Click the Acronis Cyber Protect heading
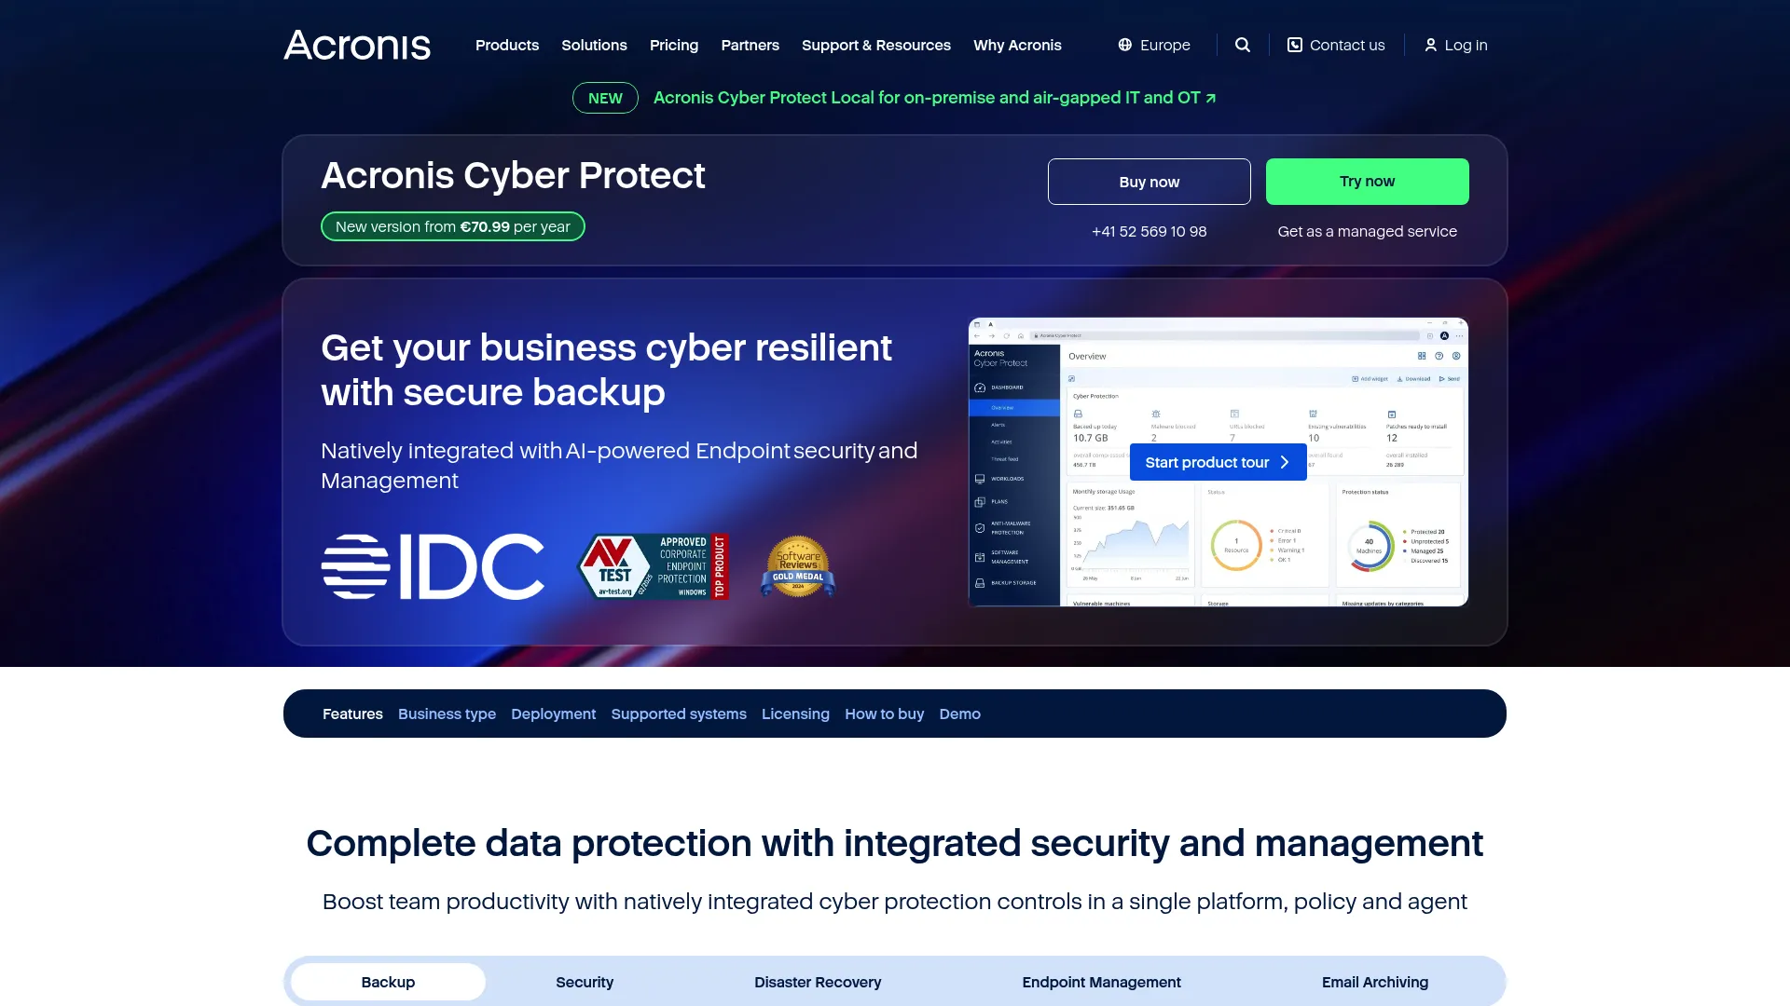Screen dimensions: 1790x1006 (x=513, y=175)
